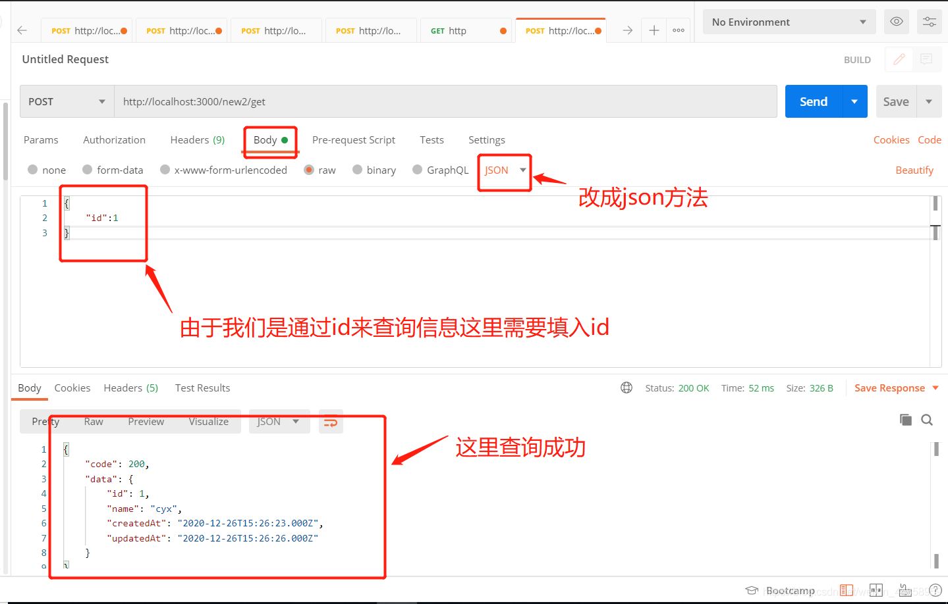Click the Send button
The image size is (948, 604).
[813, 101]
